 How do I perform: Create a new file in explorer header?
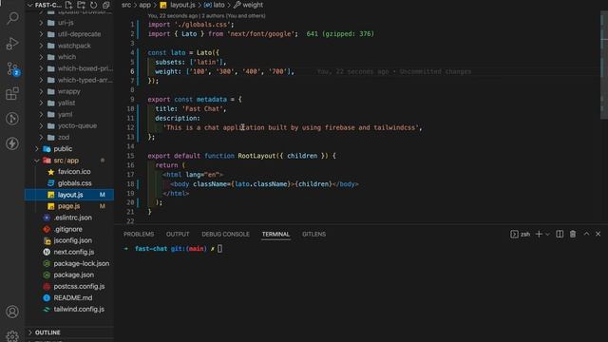click(x=69, y=5)
